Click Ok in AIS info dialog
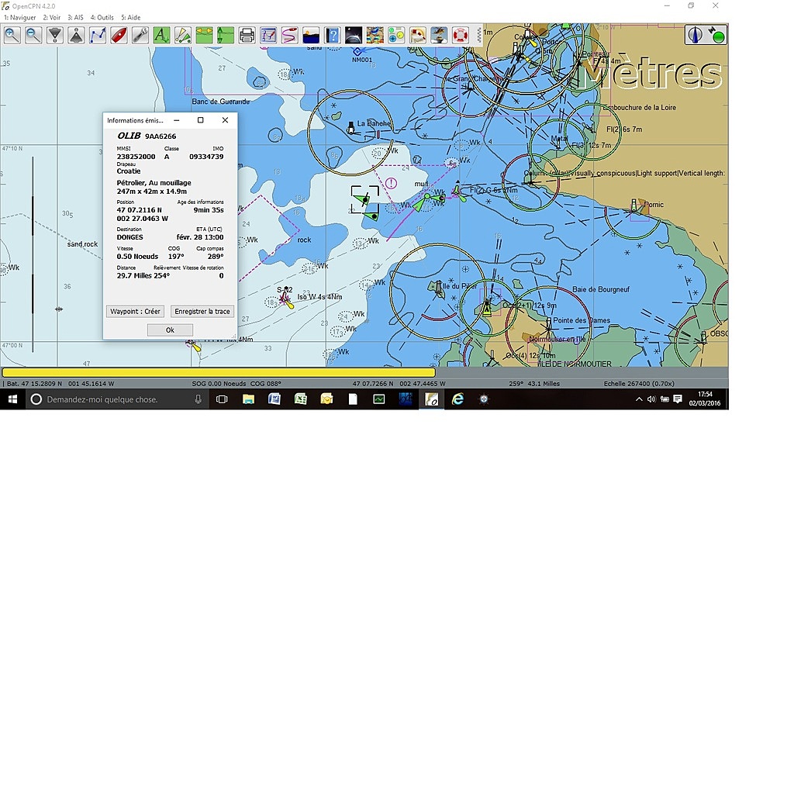This screenshot has height=794, width=794. (170, 330)
